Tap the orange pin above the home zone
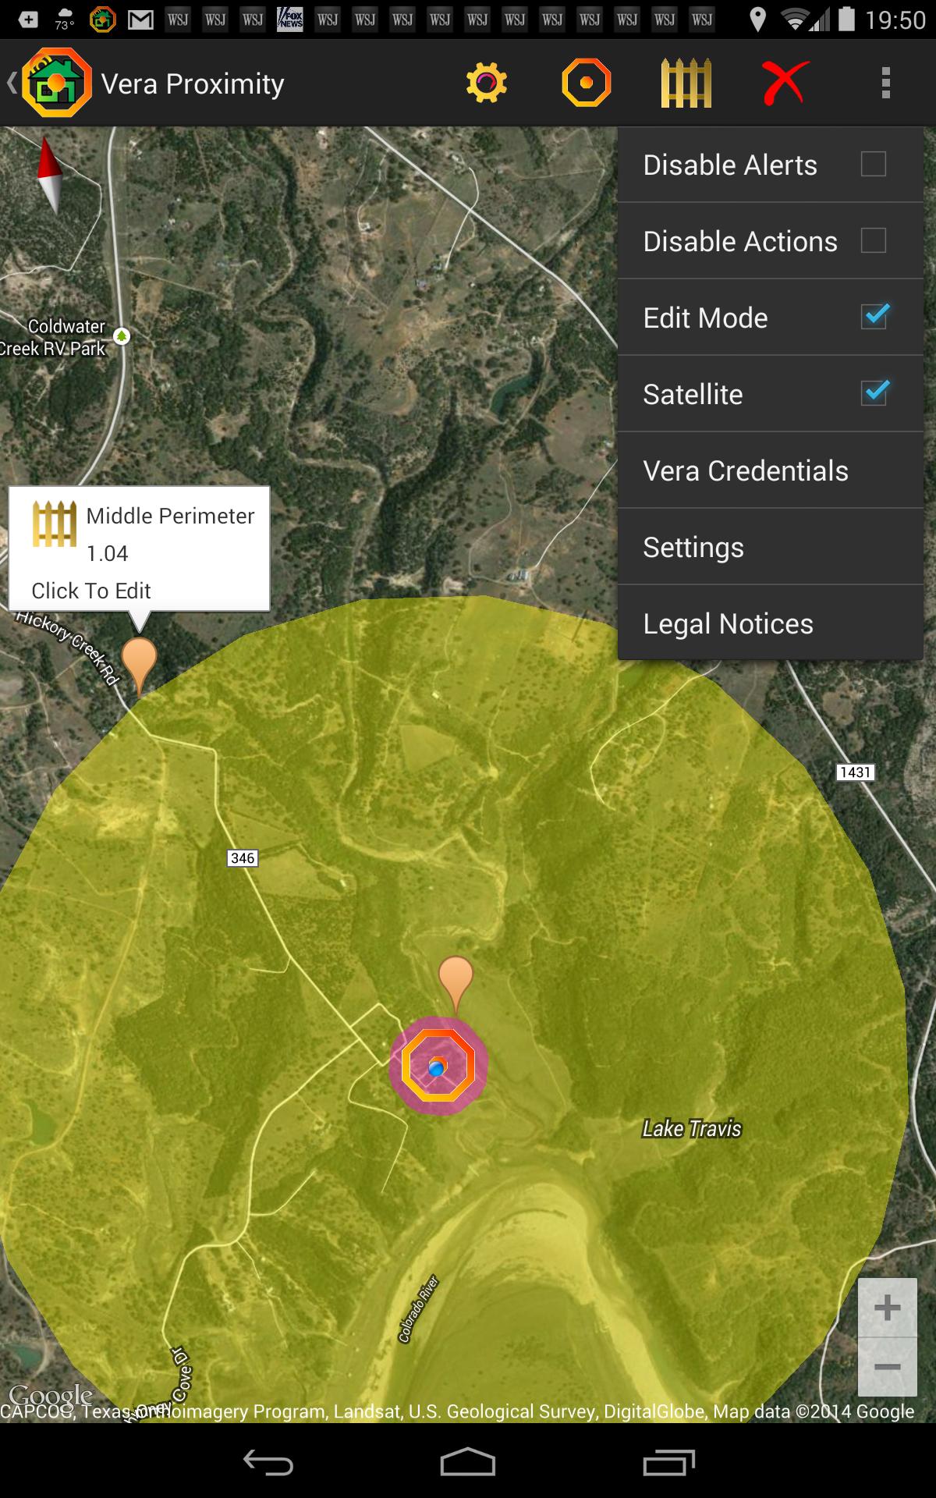Image resolution: width=936 pixels, height=1498 pixels. pyautogui.click(x=456, y=984)
